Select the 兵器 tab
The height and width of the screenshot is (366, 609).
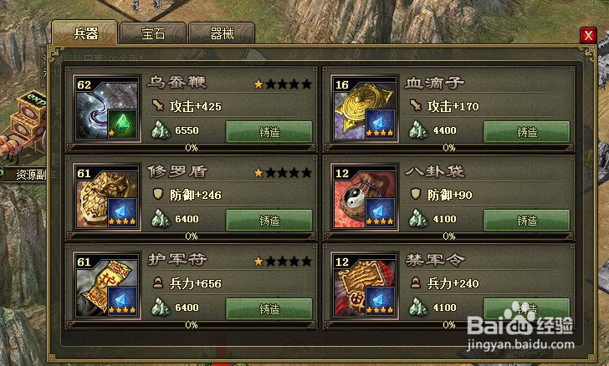coord(85,33)
